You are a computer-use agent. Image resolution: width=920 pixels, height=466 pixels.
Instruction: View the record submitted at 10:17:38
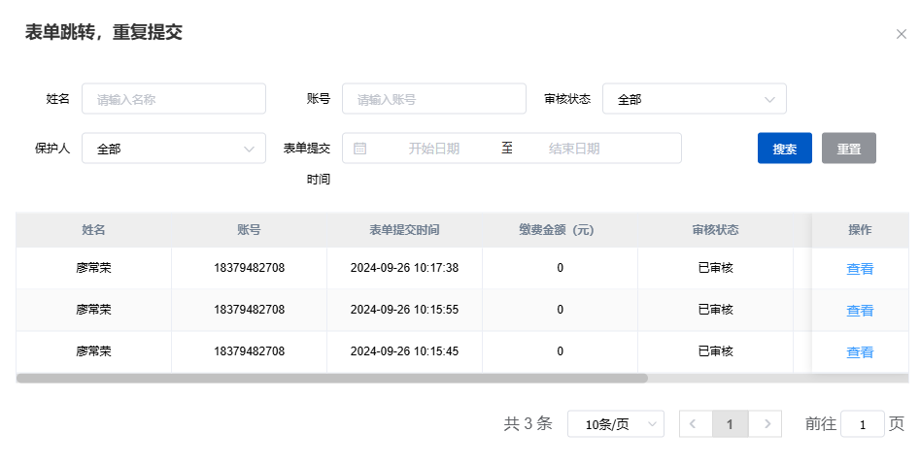tap(860, 269)
